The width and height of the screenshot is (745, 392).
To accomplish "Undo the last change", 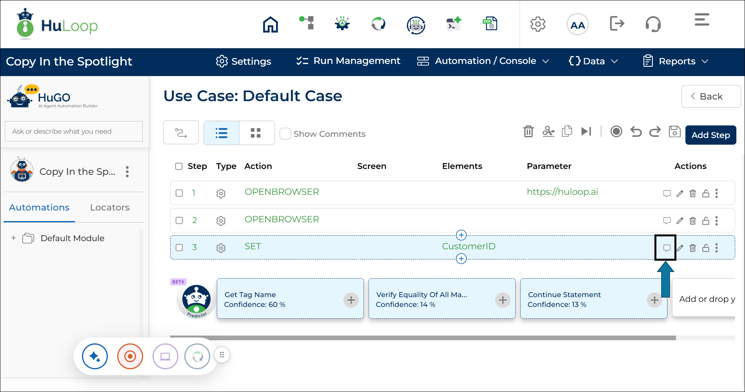I will coord(636,132).
